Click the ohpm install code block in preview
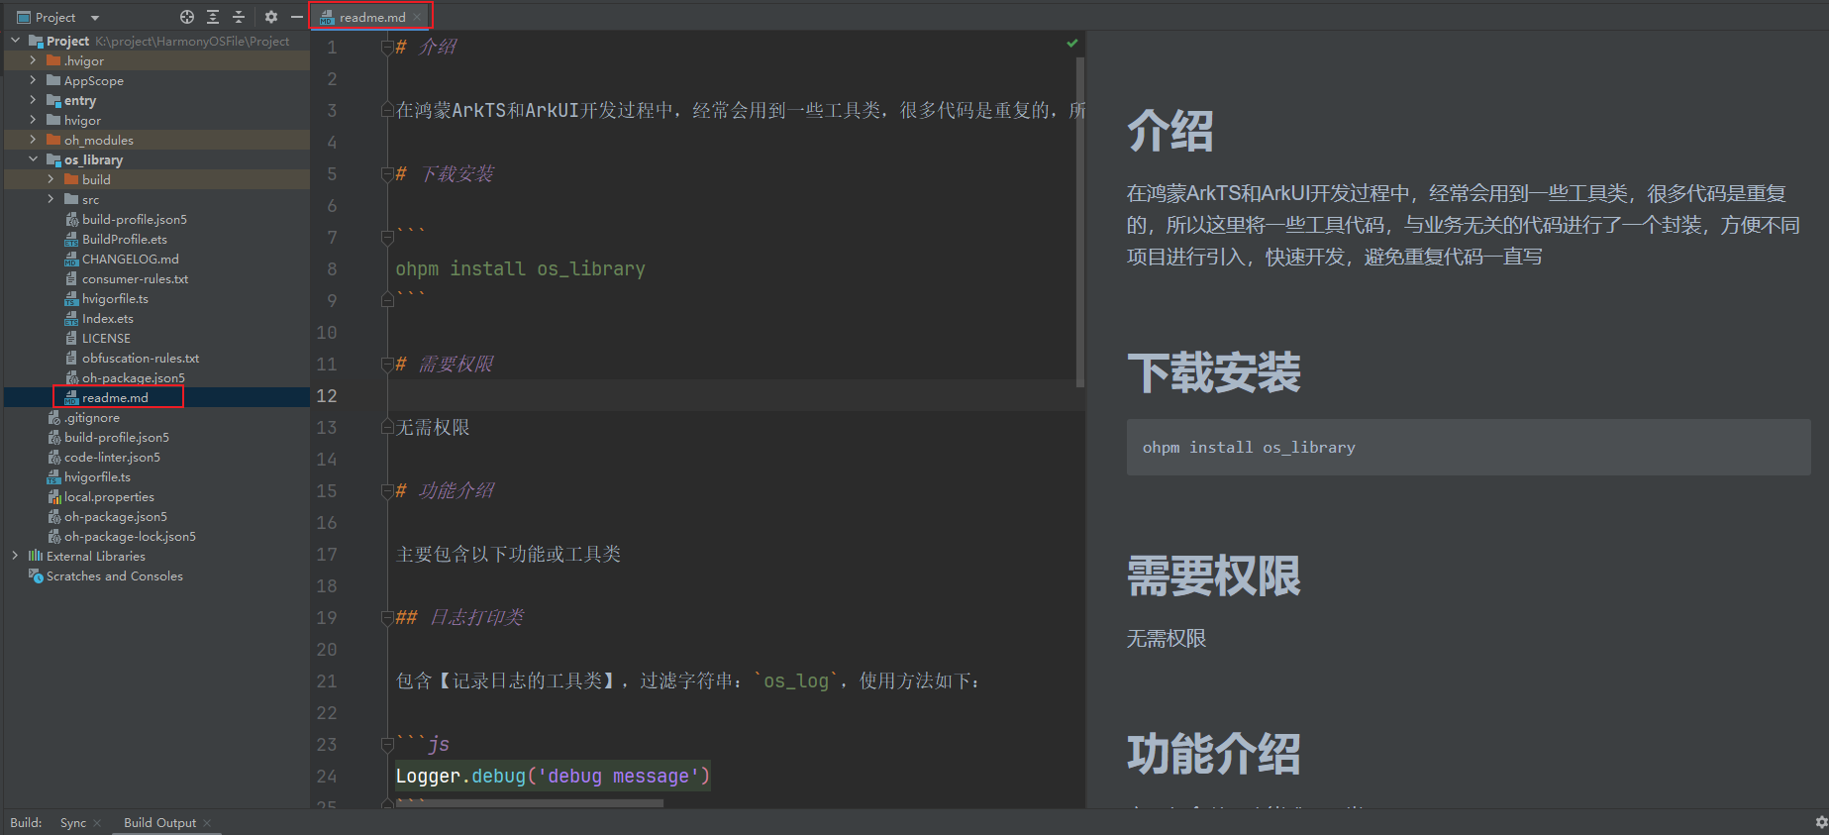This screenshot has height=835, width=1829. pyautogui.click(x=1469, y=447)
